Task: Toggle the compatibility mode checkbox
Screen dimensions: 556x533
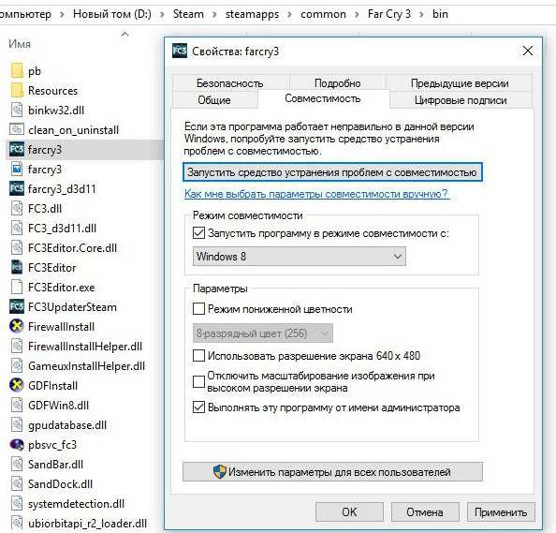Action: coord(198,233)
